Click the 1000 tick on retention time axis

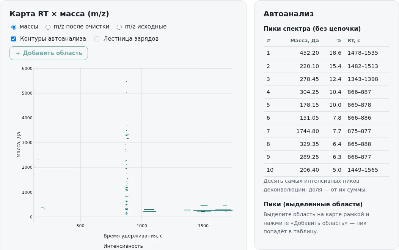142,226
